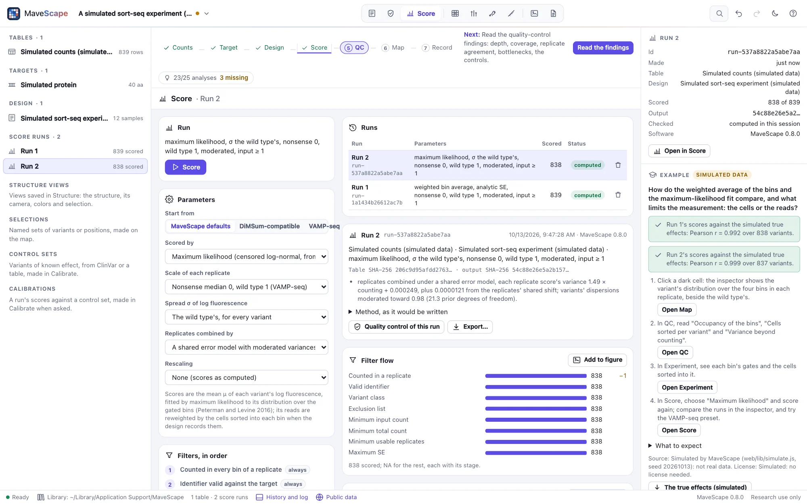Click Quality control of this run

[396, 327]
